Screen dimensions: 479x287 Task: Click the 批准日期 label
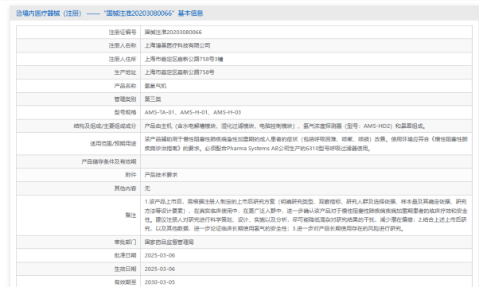125,255
